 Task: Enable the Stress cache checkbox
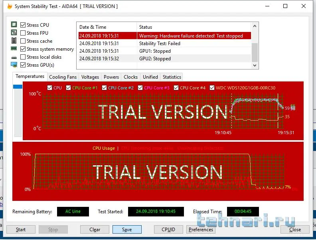23,41
